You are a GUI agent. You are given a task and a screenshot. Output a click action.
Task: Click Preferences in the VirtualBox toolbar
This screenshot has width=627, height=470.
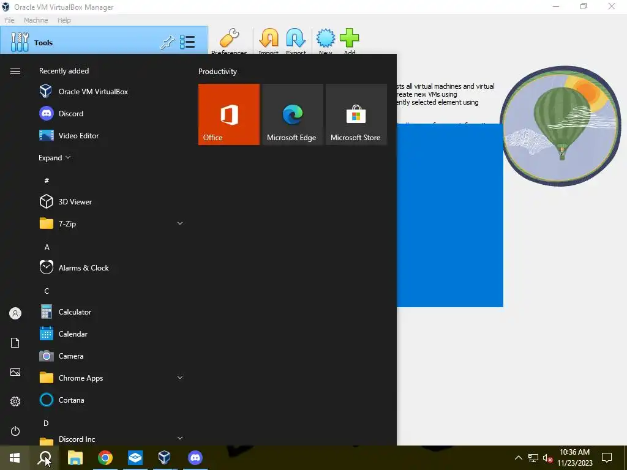tap(229, 41)
